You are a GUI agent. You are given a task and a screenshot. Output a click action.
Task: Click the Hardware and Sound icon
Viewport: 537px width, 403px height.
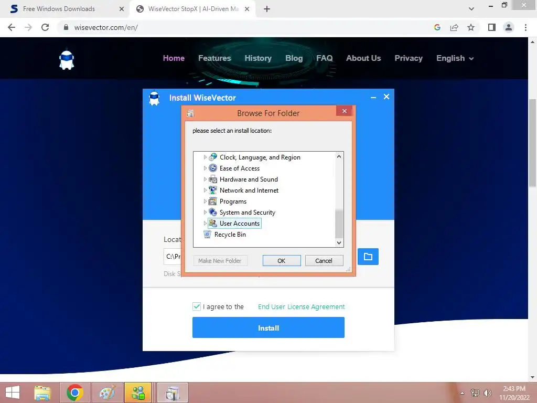point(213,179)
